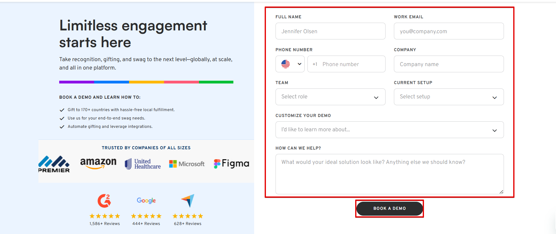Click the Capterra reviews arrow logo

tap(188, 201)
